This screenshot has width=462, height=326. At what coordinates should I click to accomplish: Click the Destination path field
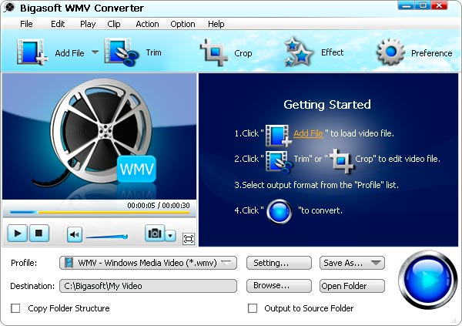[148, 286]
